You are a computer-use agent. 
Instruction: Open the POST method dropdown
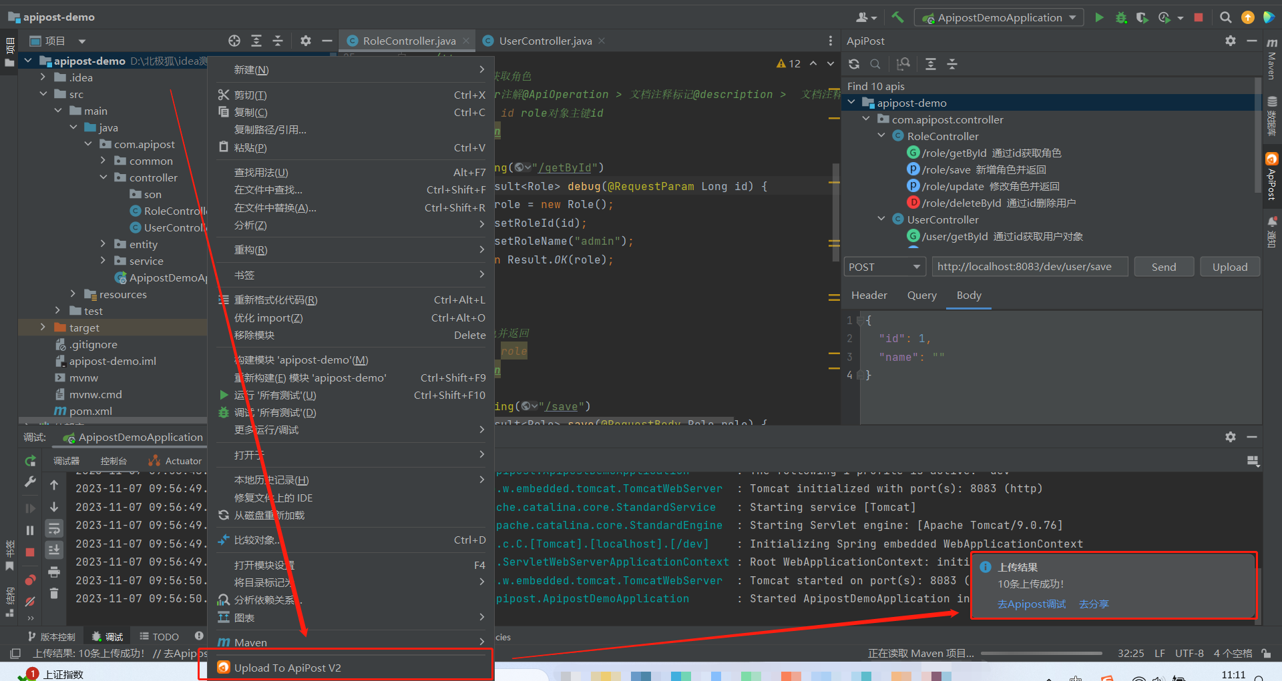(884, 267)
